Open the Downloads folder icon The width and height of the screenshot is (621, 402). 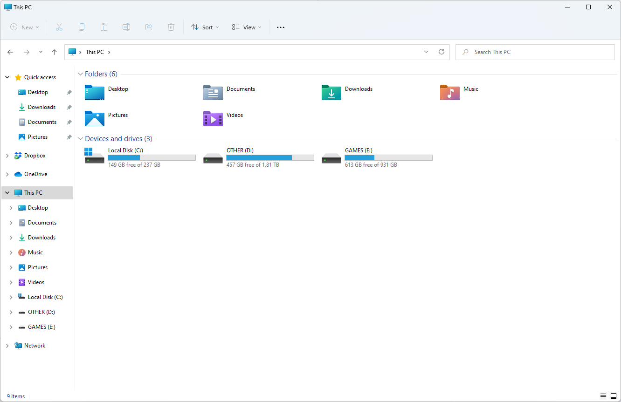[331, 93]
